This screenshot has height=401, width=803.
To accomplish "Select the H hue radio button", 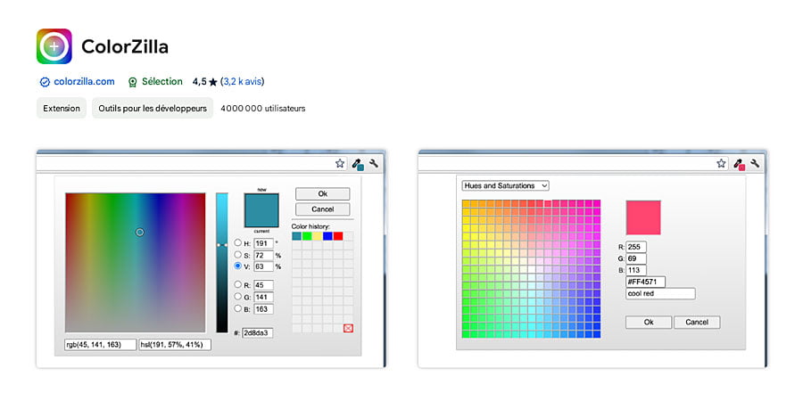I will point(237,242).
